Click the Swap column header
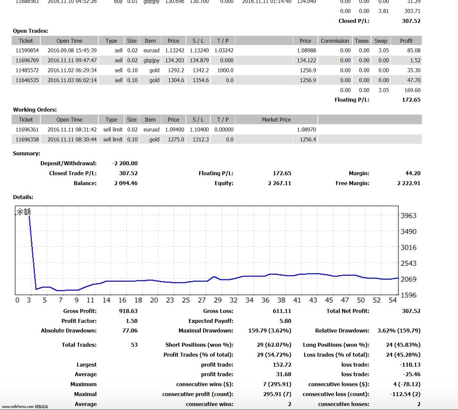This screenshot has height=410, width=458. 381,41
